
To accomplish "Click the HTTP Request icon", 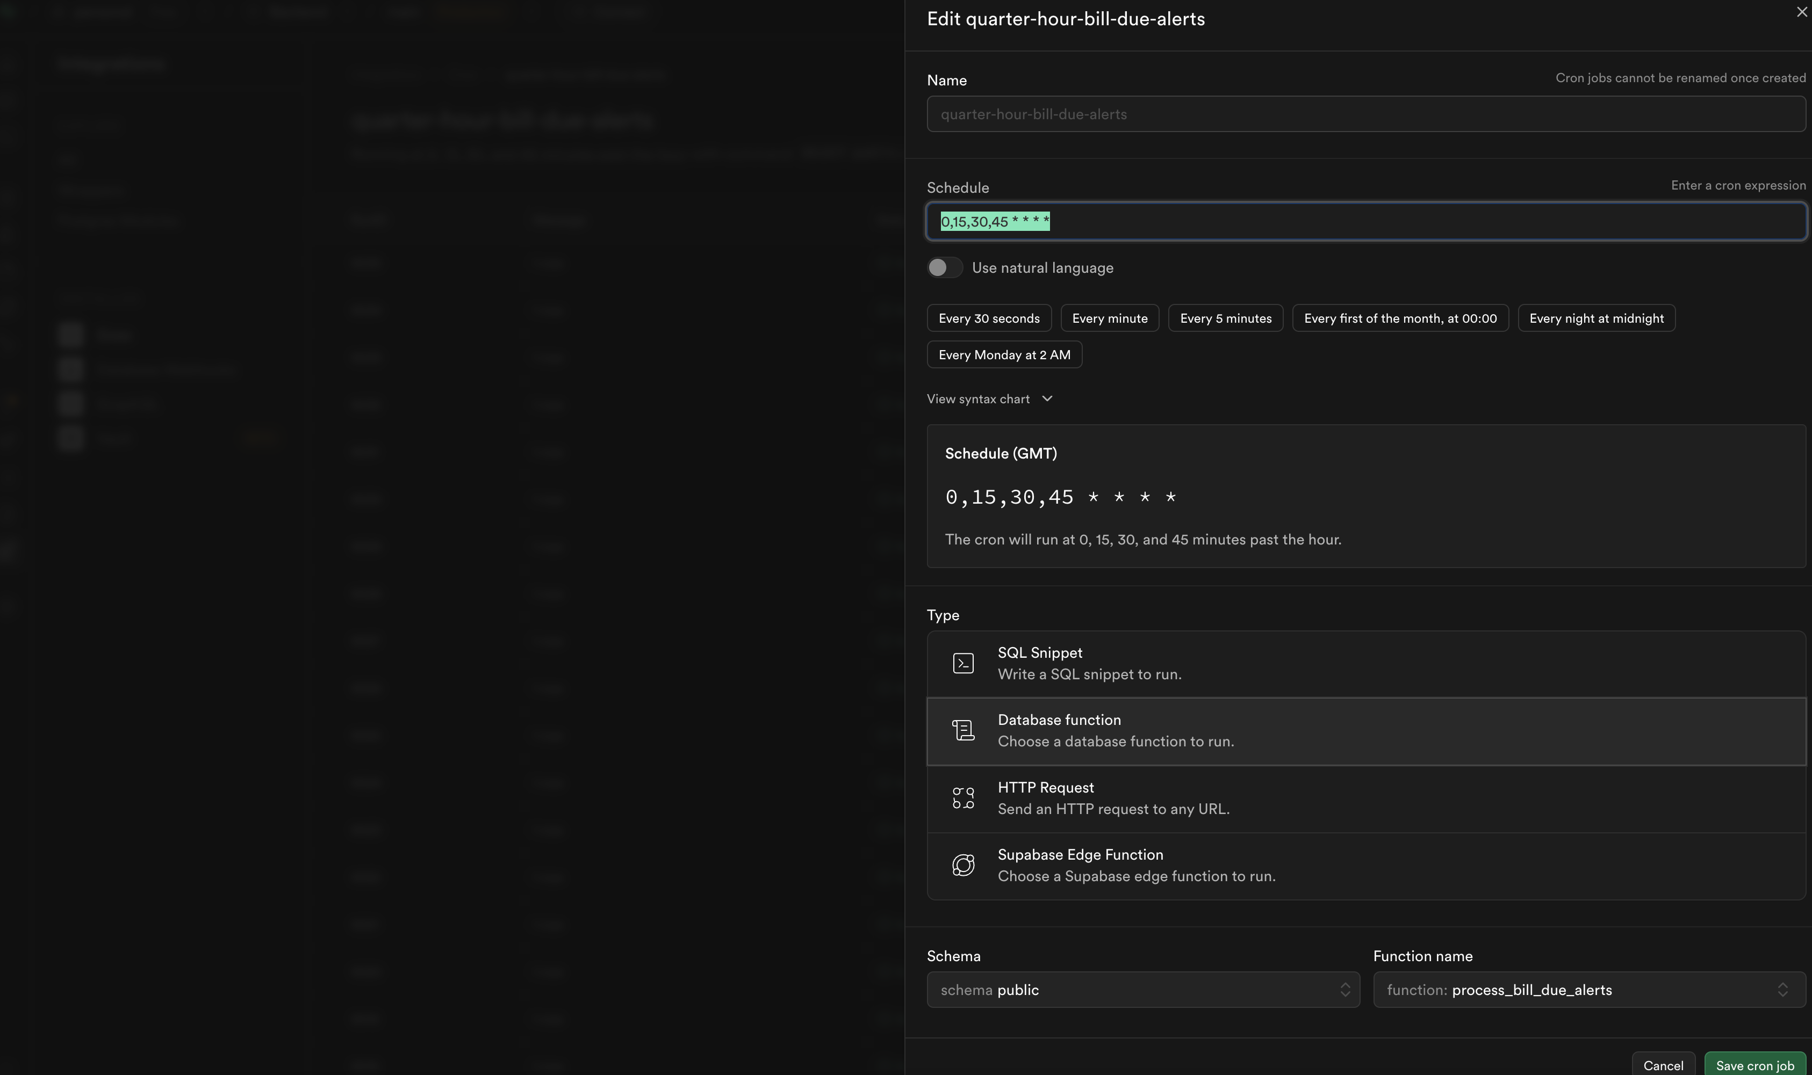I will pos(962,797).
